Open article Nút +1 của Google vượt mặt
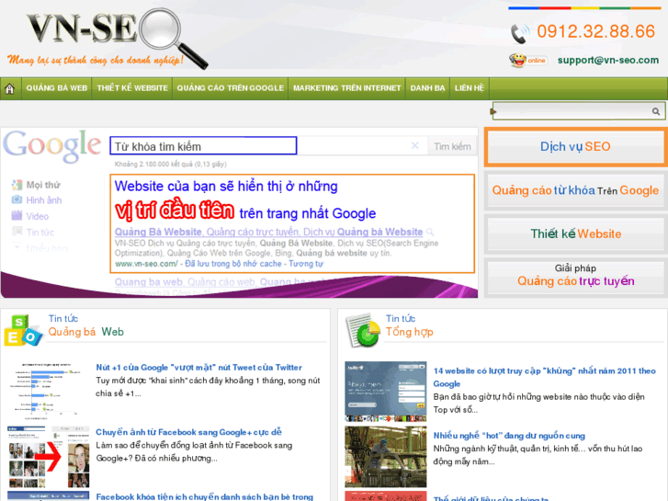 (x=198, y=368)
